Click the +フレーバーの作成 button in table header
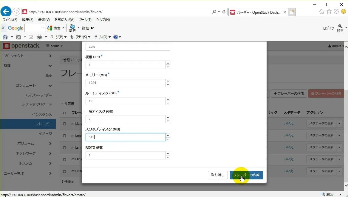This screenshot has height=197, width=348. point(289,93)
